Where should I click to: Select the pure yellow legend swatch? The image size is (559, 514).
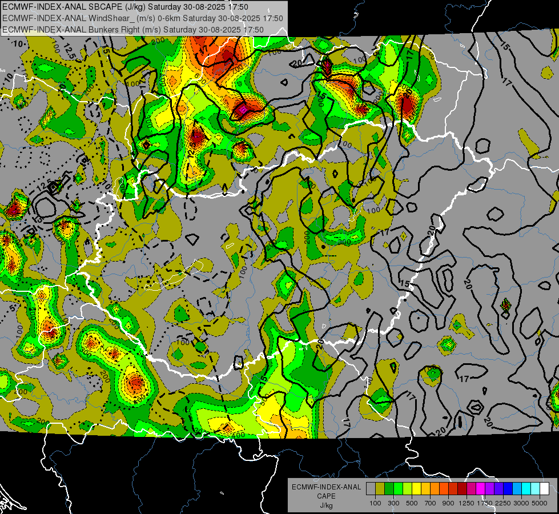click(x=416, y=488)
